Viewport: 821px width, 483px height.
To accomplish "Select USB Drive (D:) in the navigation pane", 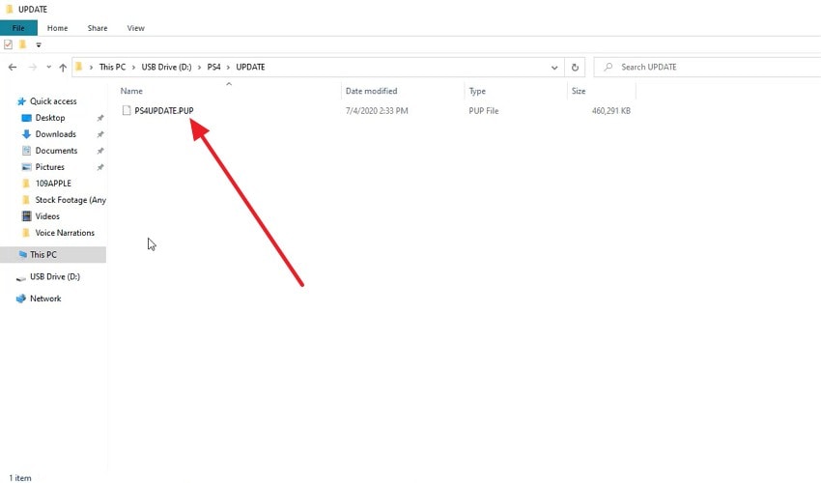I will [x=54, y=276].
